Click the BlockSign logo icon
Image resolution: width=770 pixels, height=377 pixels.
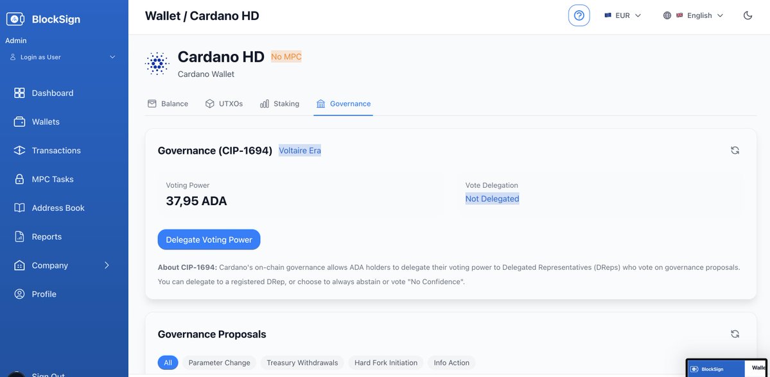click(x=15, y=19)
